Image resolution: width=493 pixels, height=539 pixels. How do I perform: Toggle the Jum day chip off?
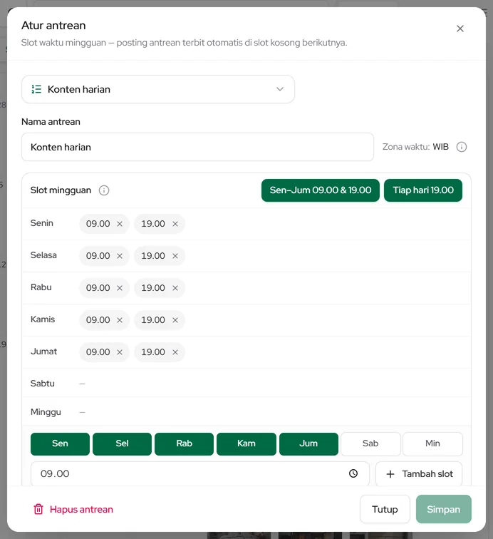point(308,443)
